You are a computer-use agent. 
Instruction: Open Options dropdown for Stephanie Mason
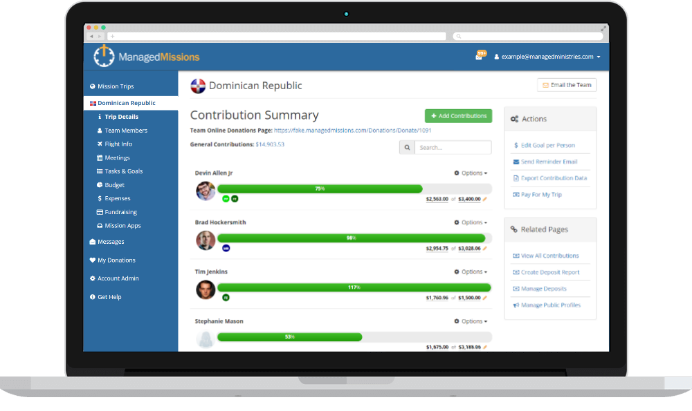471,321
